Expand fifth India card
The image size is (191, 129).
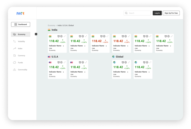tap(151, 36)
